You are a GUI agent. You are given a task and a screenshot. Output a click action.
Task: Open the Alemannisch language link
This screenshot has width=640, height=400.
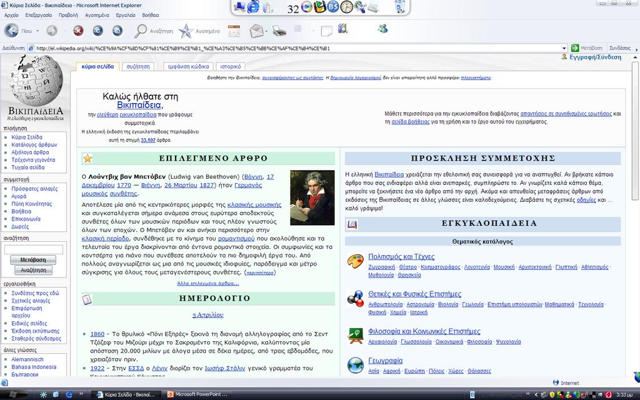pyautogui.click(x=27, y=359)
